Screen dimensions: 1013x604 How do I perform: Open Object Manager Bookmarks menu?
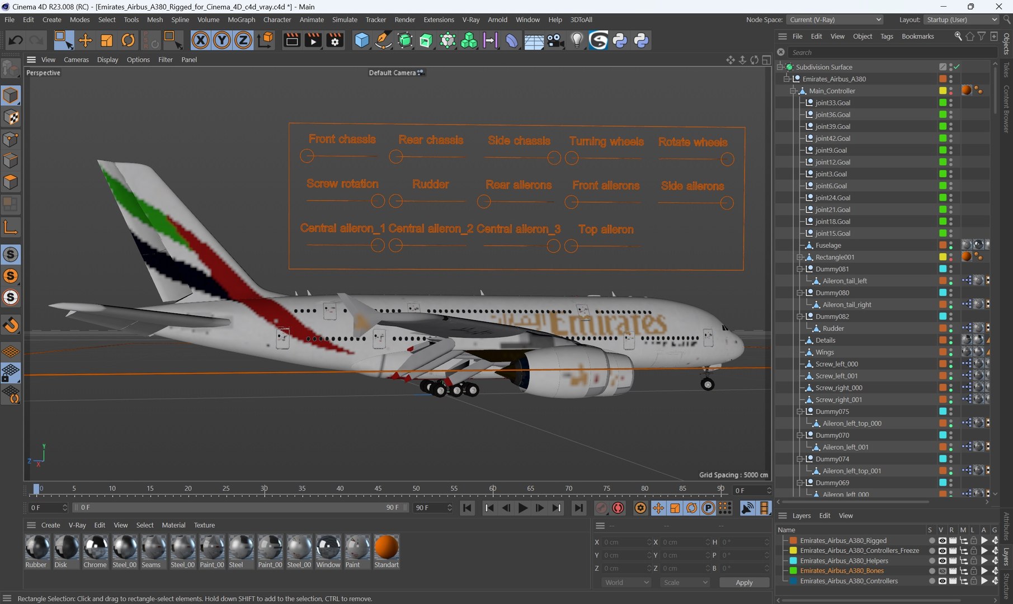(917, 36)
